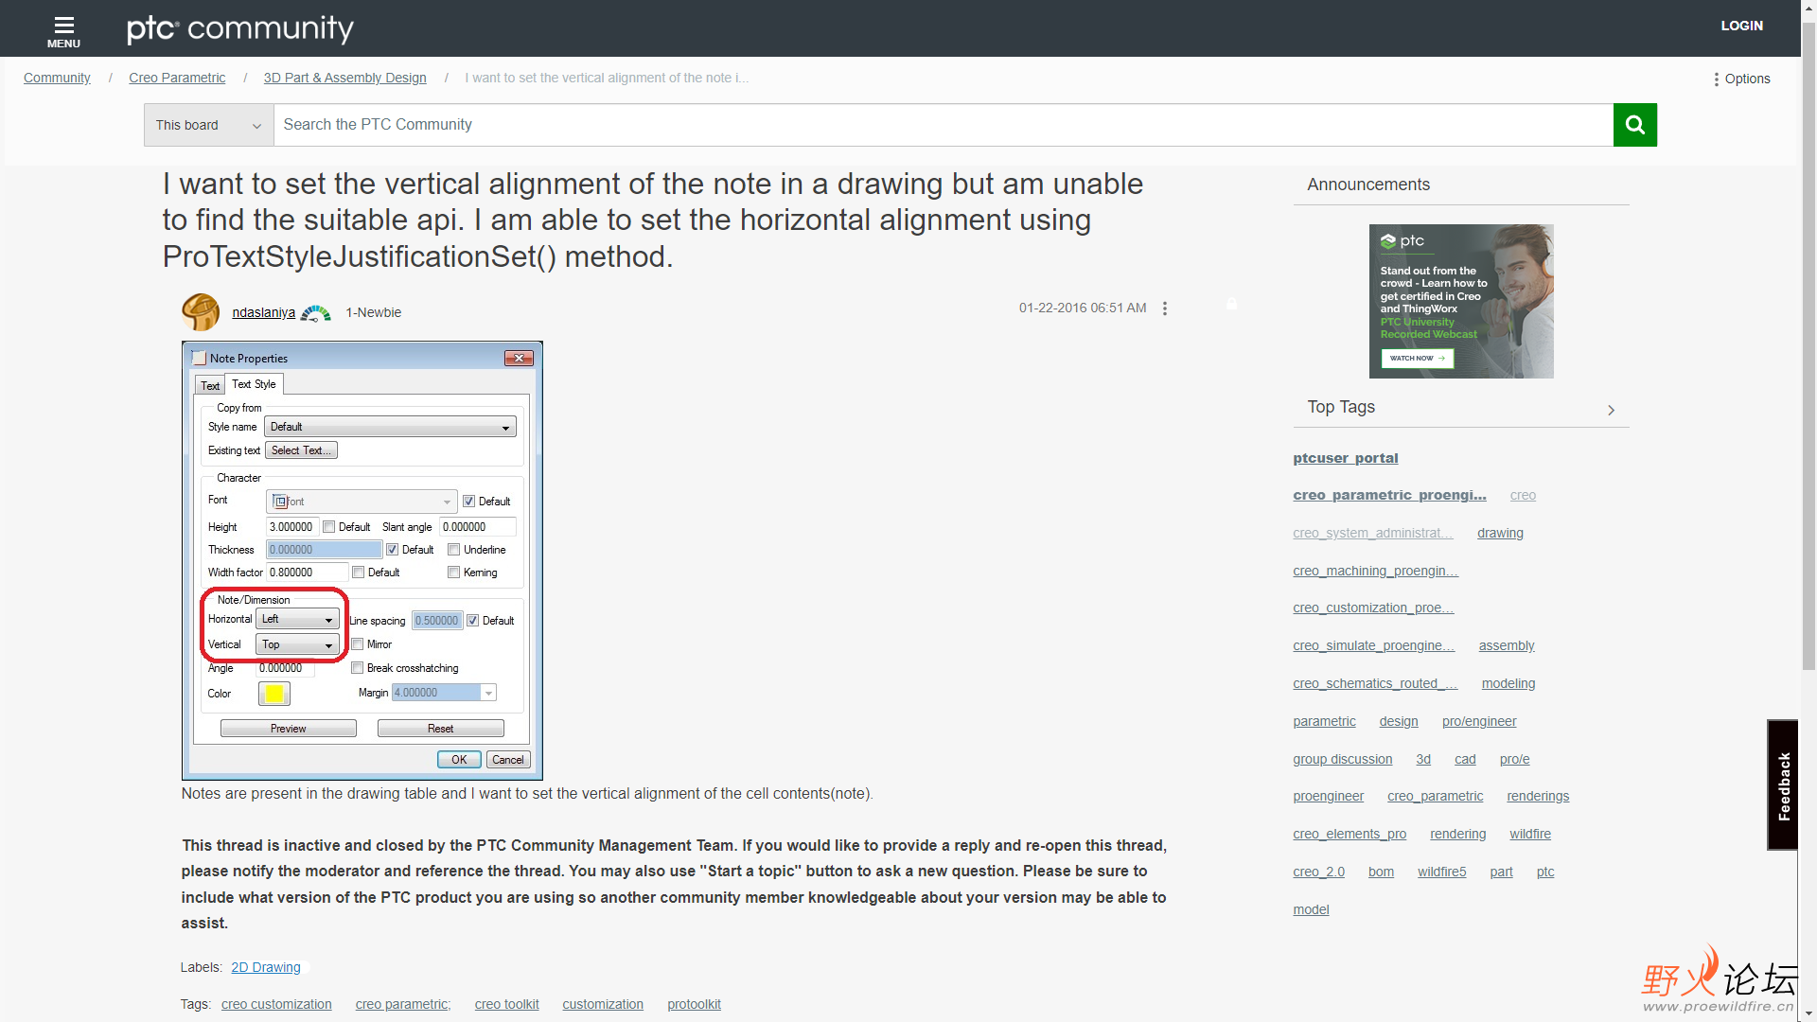Open the protoolkit post tag
The image size is (1817, 1022).
(x=694, y=1004)
